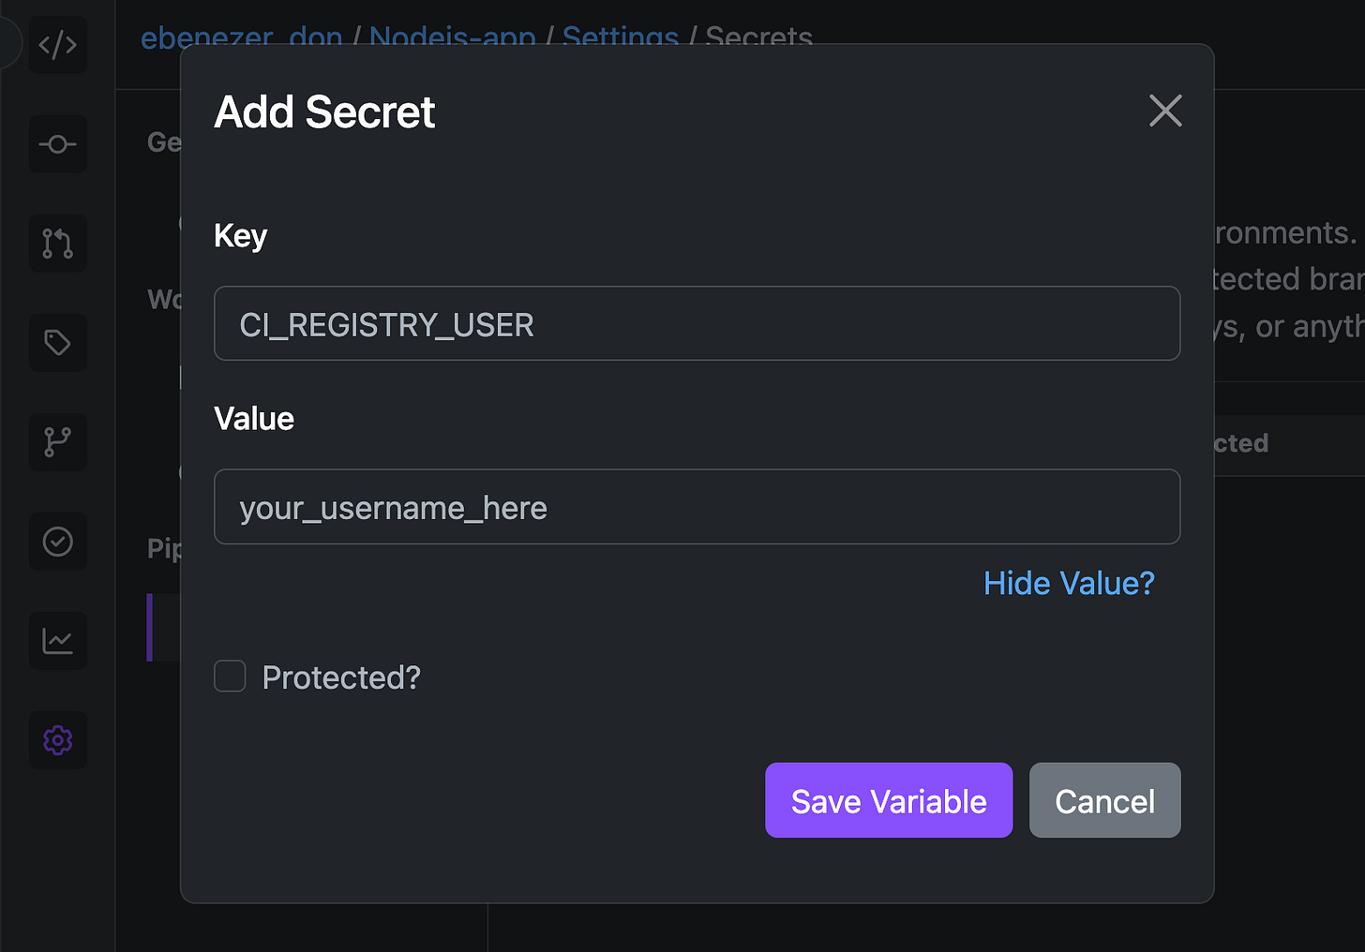Image resolution: width=1365 pixels, height=952 pixels.
Task: Focus the Key input field
Action: pos(697,323)
